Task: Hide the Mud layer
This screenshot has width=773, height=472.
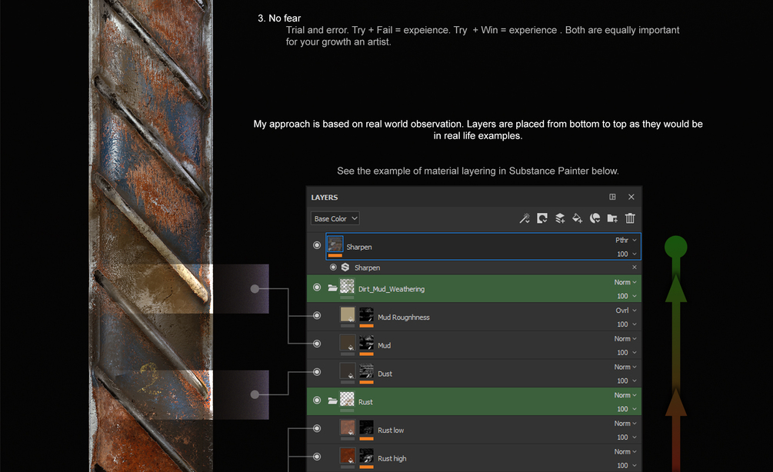Action: click(x=317, y=344)
